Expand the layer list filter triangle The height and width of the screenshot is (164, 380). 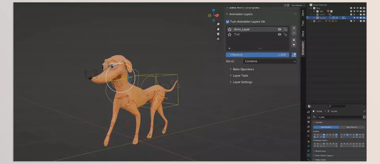(x=230, y=48)
